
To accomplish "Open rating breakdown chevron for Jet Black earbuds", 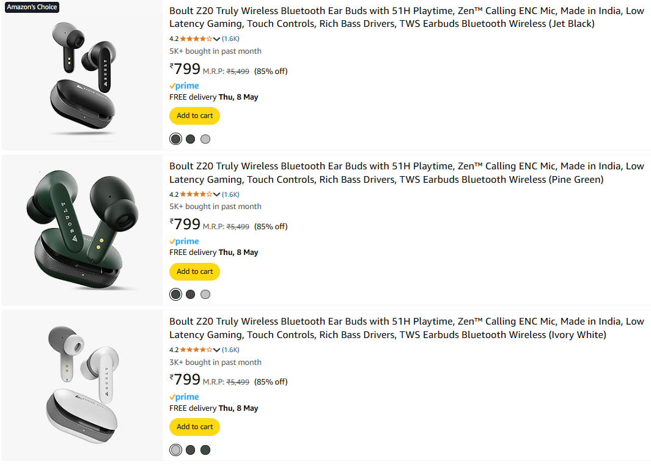I will [x=216, y=39].
